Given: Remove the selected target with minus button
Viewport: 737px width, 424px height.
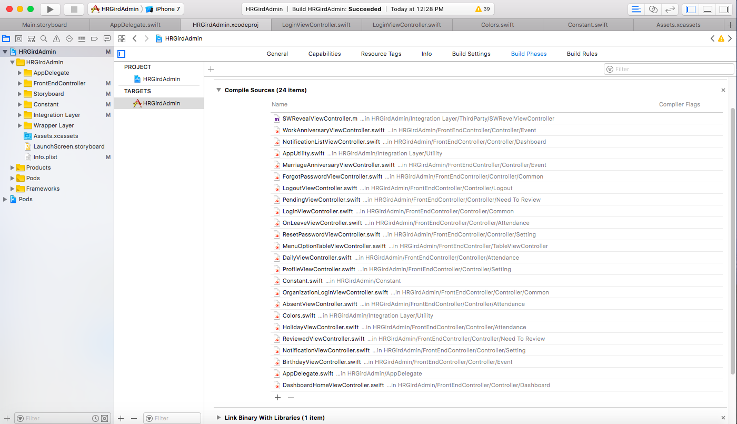Looking at the screenshot, I should tap(134, 418).
